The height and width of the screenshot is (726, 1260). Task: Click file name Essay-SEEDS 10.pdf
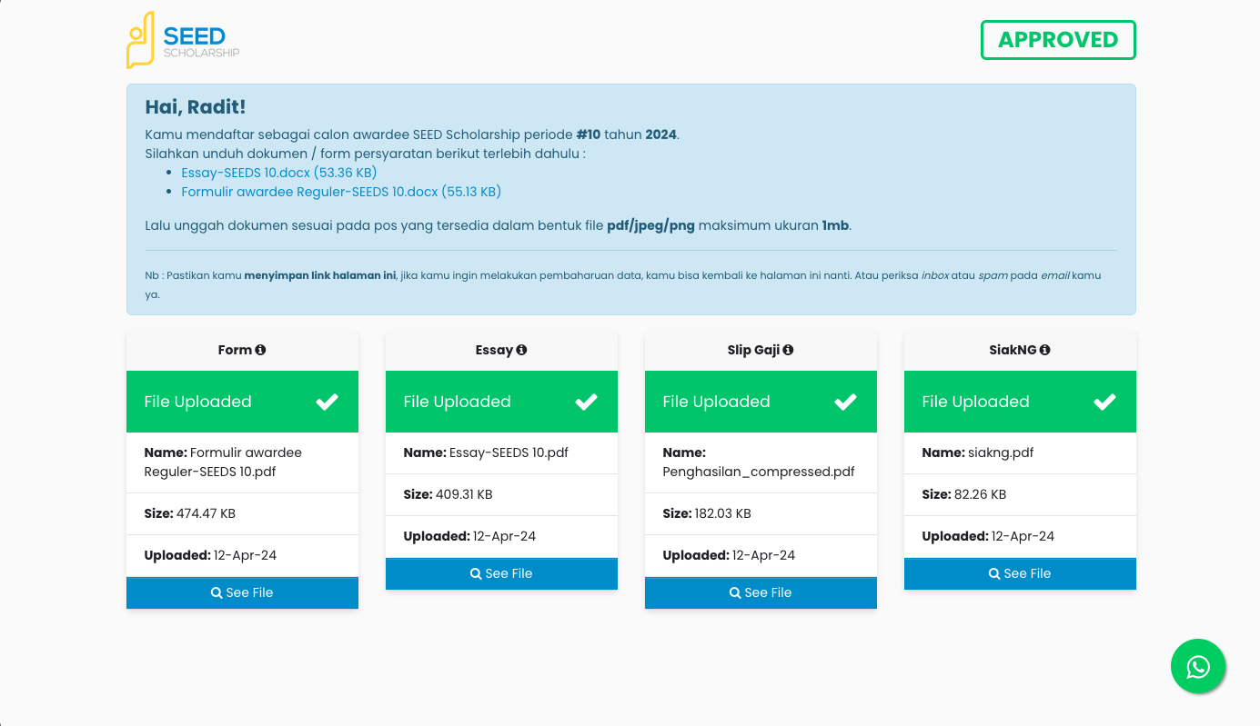point(509,453)
